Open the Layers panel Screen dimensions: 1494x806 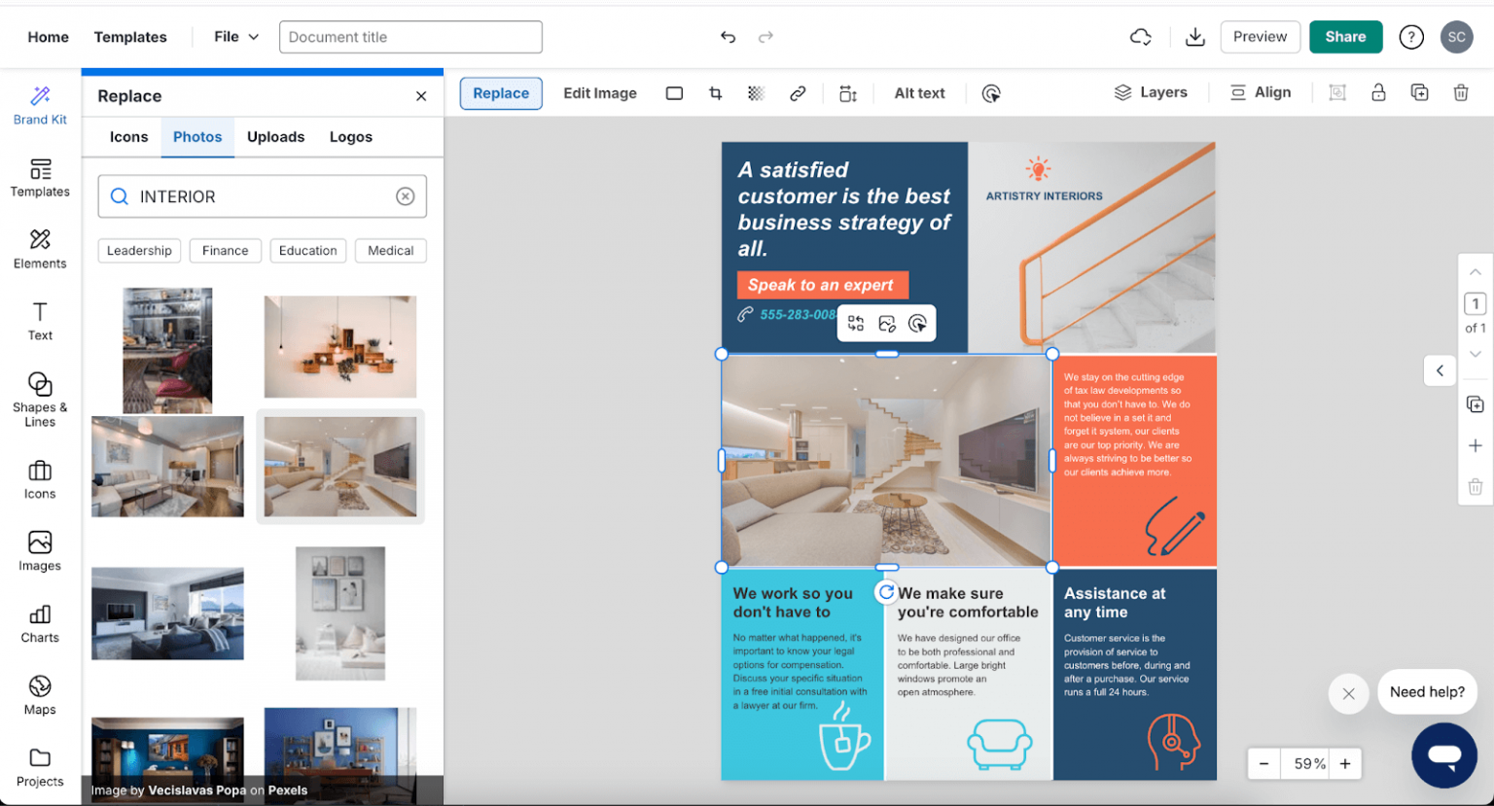pos(1152,92)
